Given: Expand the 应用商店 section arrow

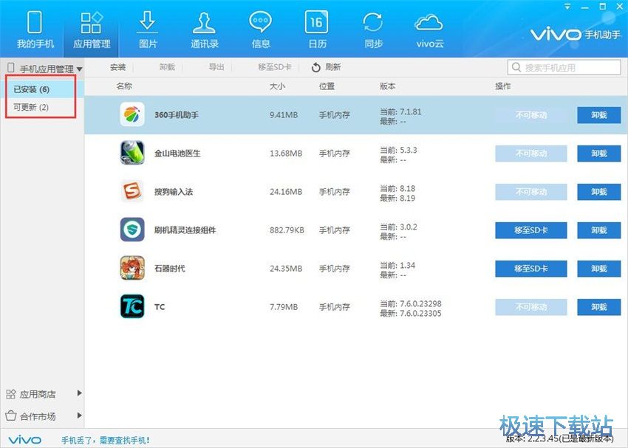Looking at the screenshot, I should click(79, 393).
